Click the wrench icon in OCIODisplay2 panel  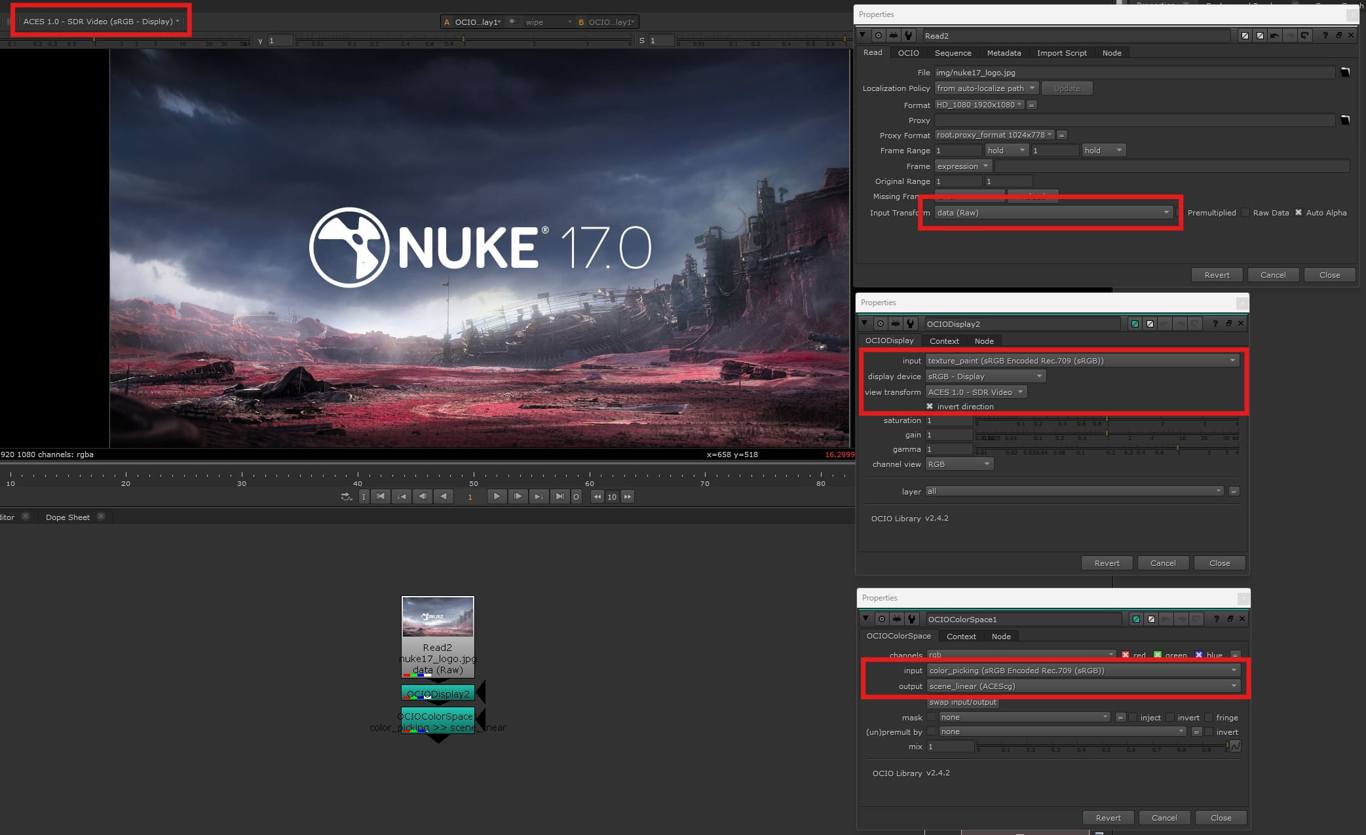tap(910, 324)
